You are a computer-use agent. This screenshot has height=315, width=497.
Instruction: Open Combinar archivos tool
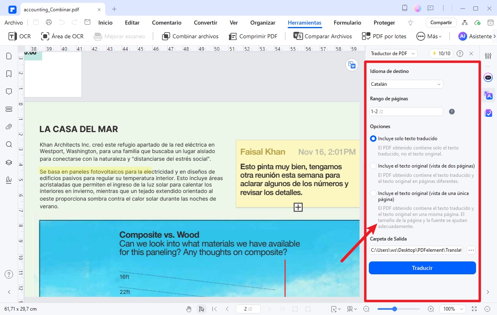190,36
